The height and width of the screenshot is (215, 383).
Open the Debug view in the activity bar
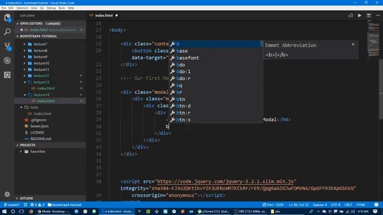7,60
